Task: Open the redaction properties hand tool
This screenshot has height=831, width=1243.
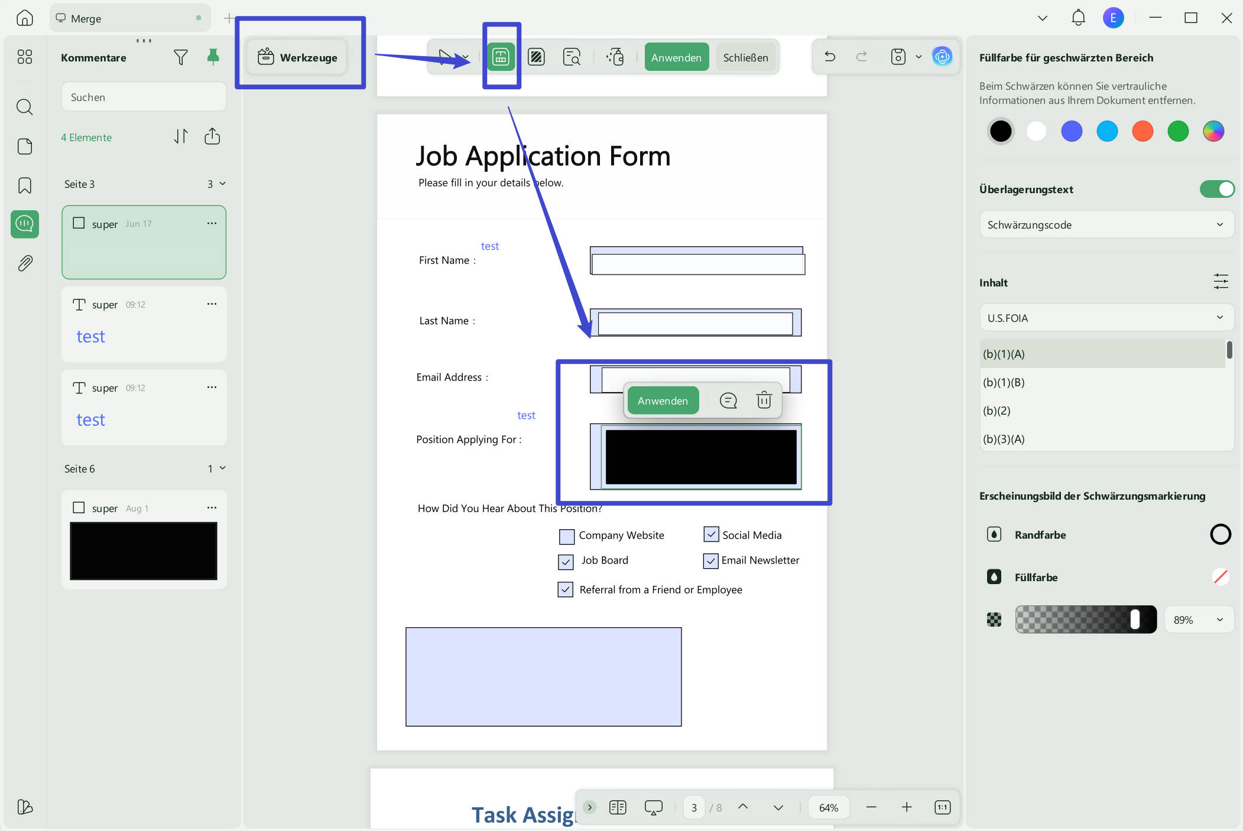Action: click(615, 57)
